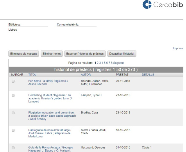This screenshot has height=152, width=186.
Task: Open the Següent next page link
Action: [x=119, y=63]
